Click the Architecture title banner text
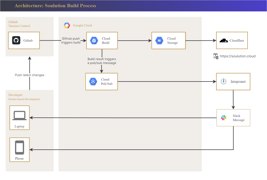 pos(55,6)
